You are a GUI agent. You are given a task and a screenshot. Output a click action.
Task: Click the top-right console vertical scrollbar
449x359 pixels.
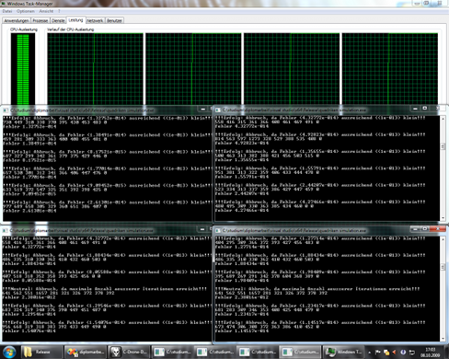(x=443, y=168)
